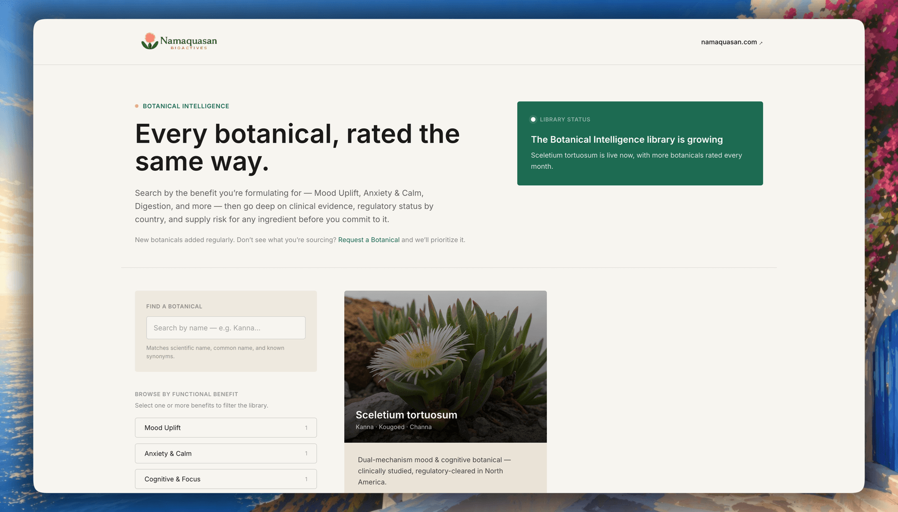Filter by the Mood Uplift benefit

click(225, 428)
